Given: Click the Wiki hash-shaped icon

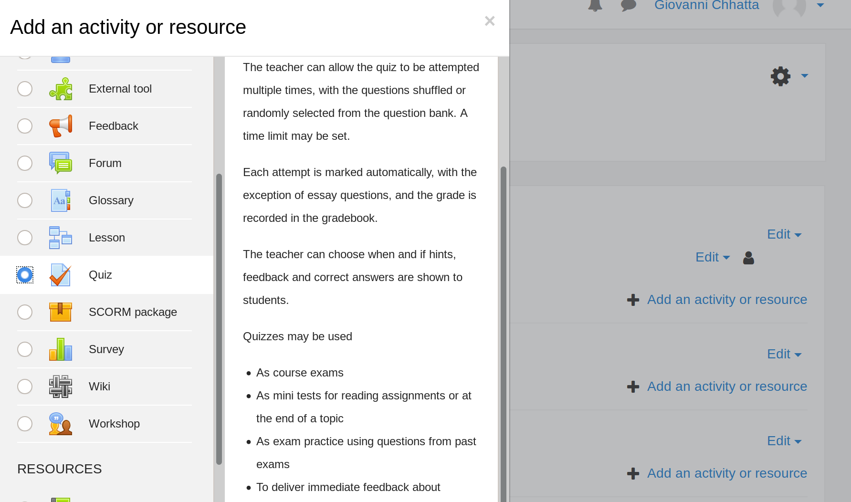Looking at the screenshot, I should pyautogui.click(x=61, y=387).
